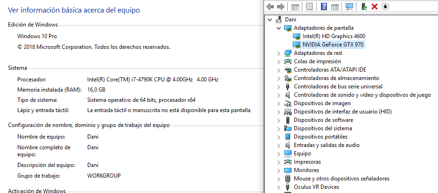Screen dimensions: 438x193
Task: Expand the Adaptadores de red category
Action: pyautogui.click(x=279, y=53)
